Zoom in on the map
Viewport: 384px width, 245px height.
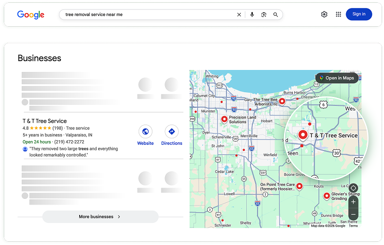point(353,202)
